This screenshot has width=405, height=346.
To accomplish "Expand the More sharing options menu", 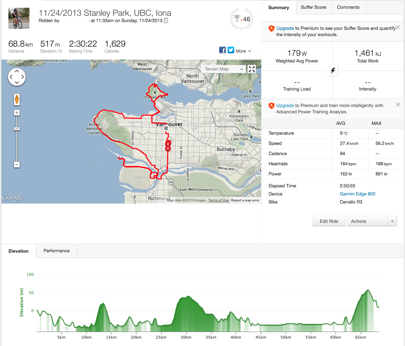I will point(243,51).
